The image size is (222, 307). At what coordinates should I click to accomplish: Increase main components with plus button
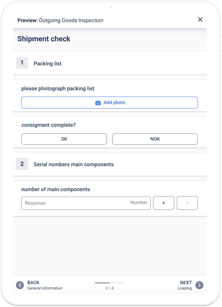(x=164, y=203)
